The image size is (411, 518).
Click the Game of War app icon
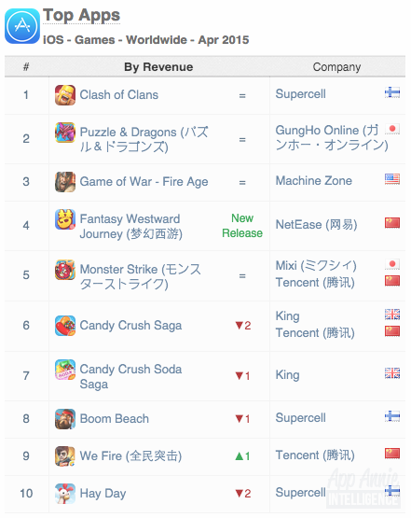(65, 182)
